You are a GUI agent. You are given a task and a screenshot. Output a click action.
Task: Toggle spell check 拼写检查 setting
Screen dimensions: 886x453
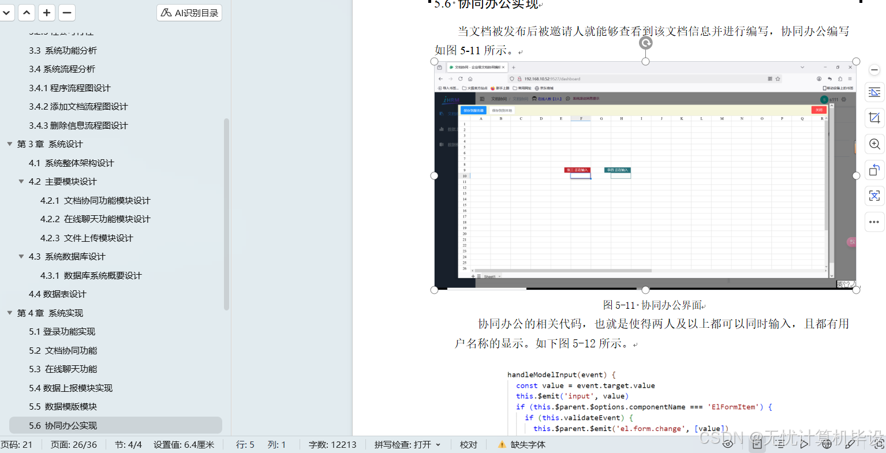408,444
